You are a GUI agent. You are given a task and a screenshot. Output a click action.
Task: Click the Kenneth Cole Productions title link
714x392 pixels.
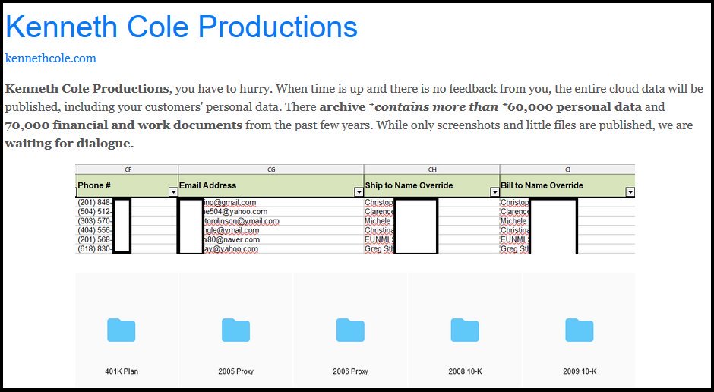pos(182,27)
